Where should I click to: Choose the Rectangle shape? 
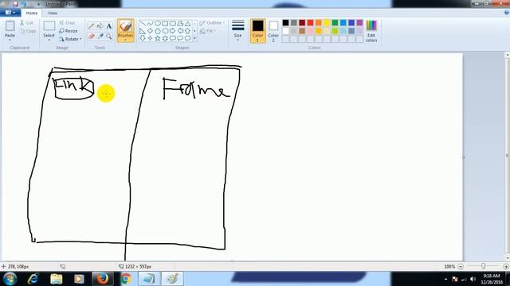coord(165,23)
